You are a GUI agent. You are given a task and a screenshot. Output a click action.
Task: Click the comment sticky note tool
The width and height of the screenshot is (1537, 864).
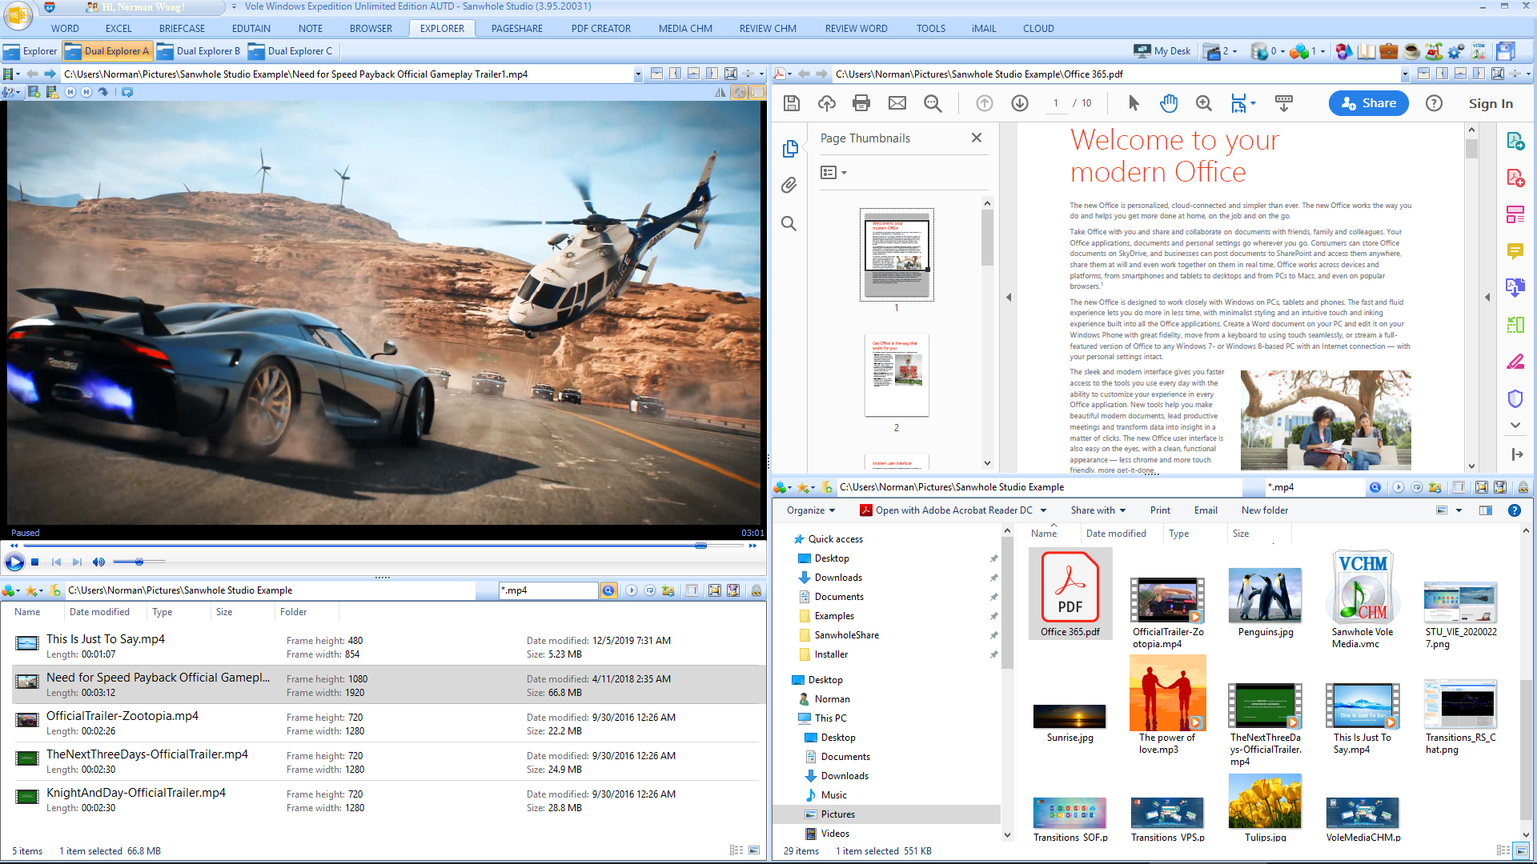click(1515, 251)
